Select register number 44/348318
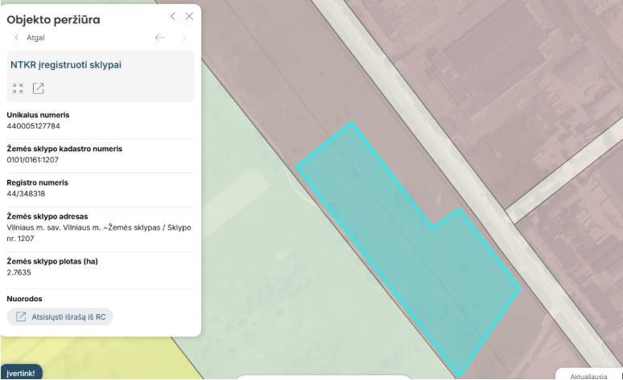Viewport: 623px width, 380px height. (26, 194)
